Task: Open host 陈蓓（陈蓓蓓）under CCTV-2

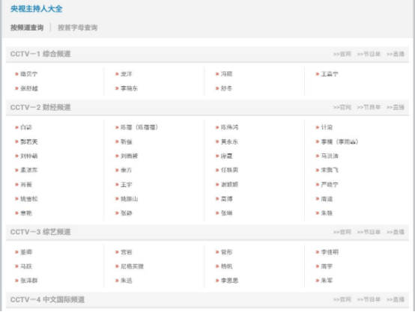Action: (139, 127)
